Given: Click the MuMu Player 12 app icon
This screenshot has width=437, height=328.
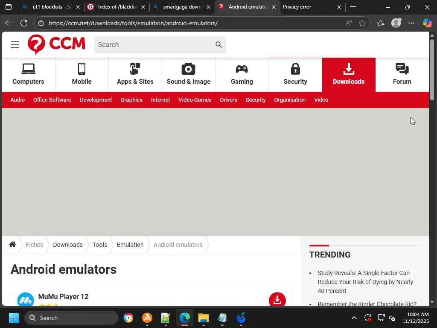Looking at the screenshot, I should [x=26, y=299].
